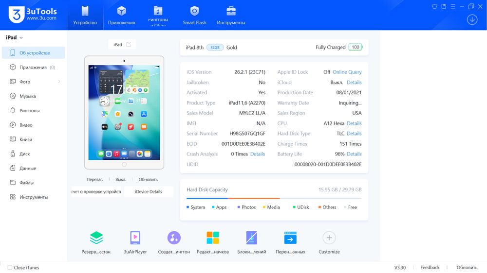Click the UDID value 00008020-001D0DEE0E3B402E
Screen dimensions: 487x273
328,164
